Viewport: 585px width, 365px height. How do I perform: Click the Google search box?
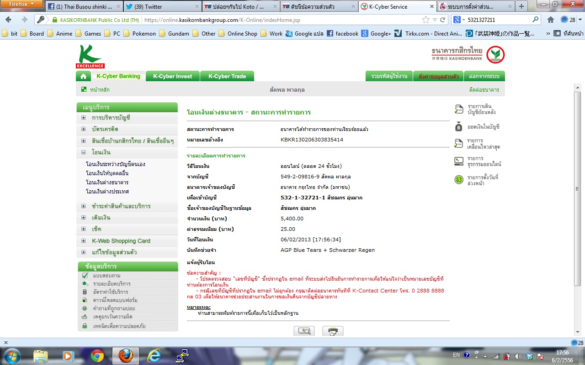tap(495, 20)
